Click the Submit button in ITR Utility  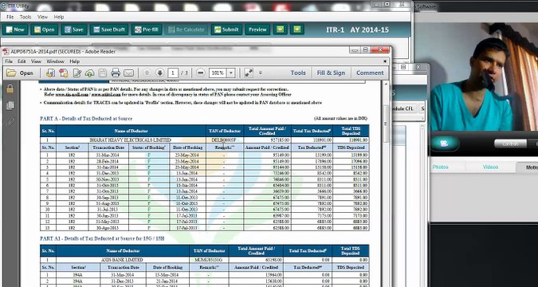point(226,29)
